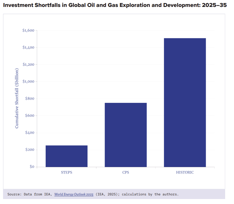Select the $1,400 y-axis tick label

[x=28, y=48]
